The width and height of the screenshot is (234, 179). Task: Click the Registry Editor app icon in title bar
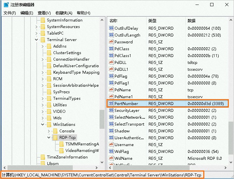pos(6,5)
